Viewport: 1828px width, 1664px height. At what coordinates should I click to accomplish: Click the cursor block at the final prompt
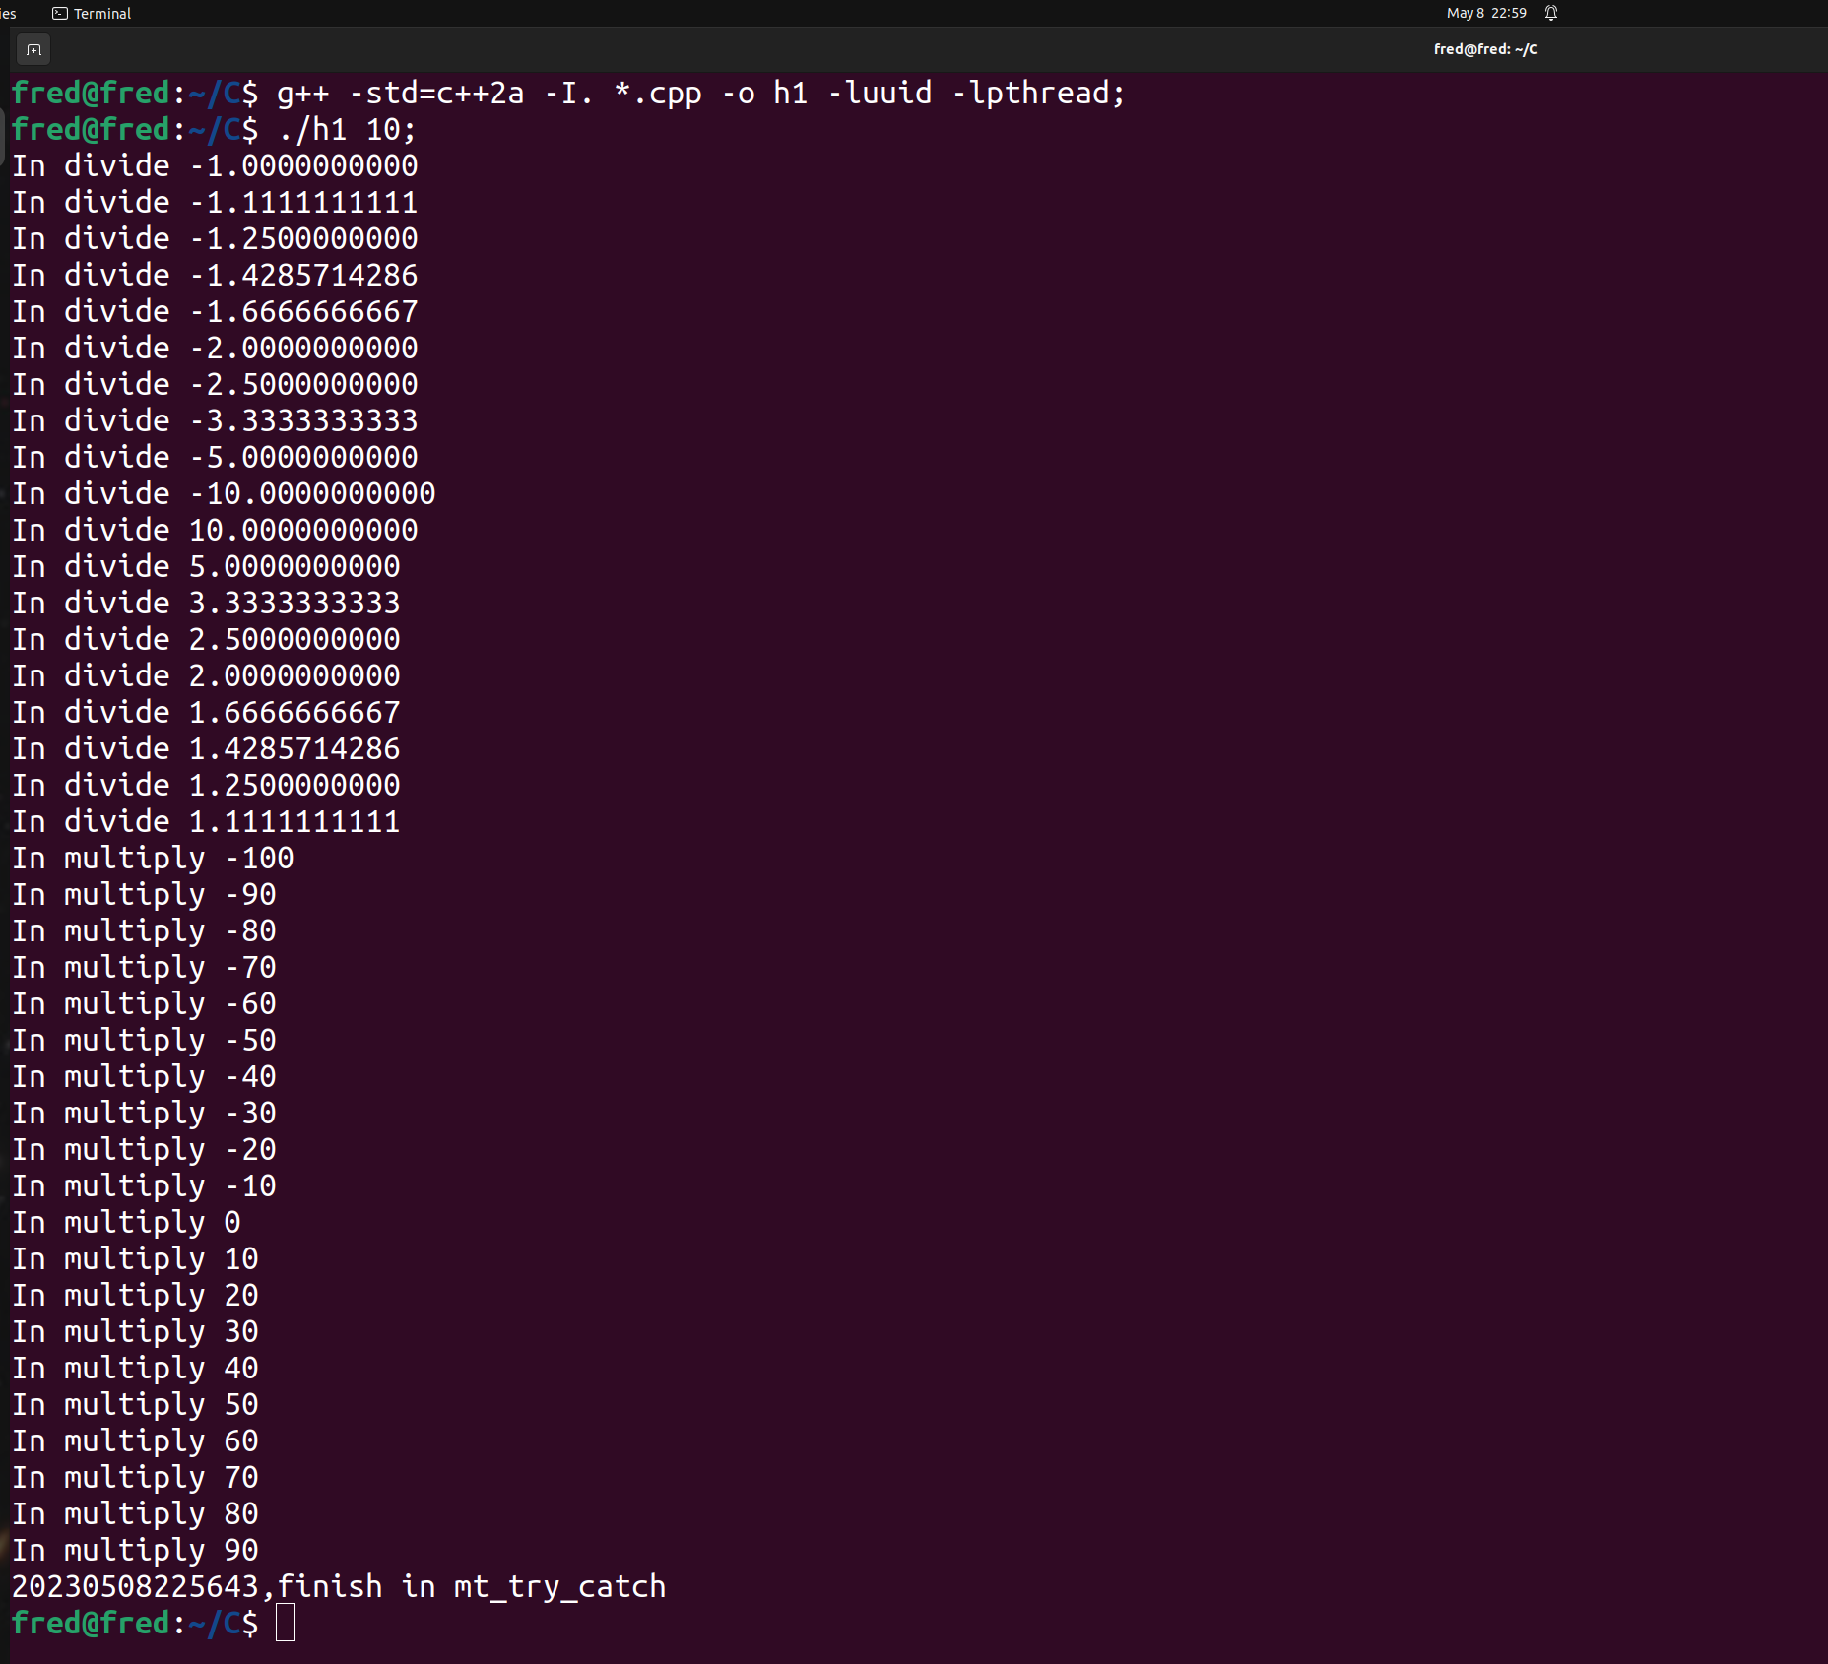286,1623
